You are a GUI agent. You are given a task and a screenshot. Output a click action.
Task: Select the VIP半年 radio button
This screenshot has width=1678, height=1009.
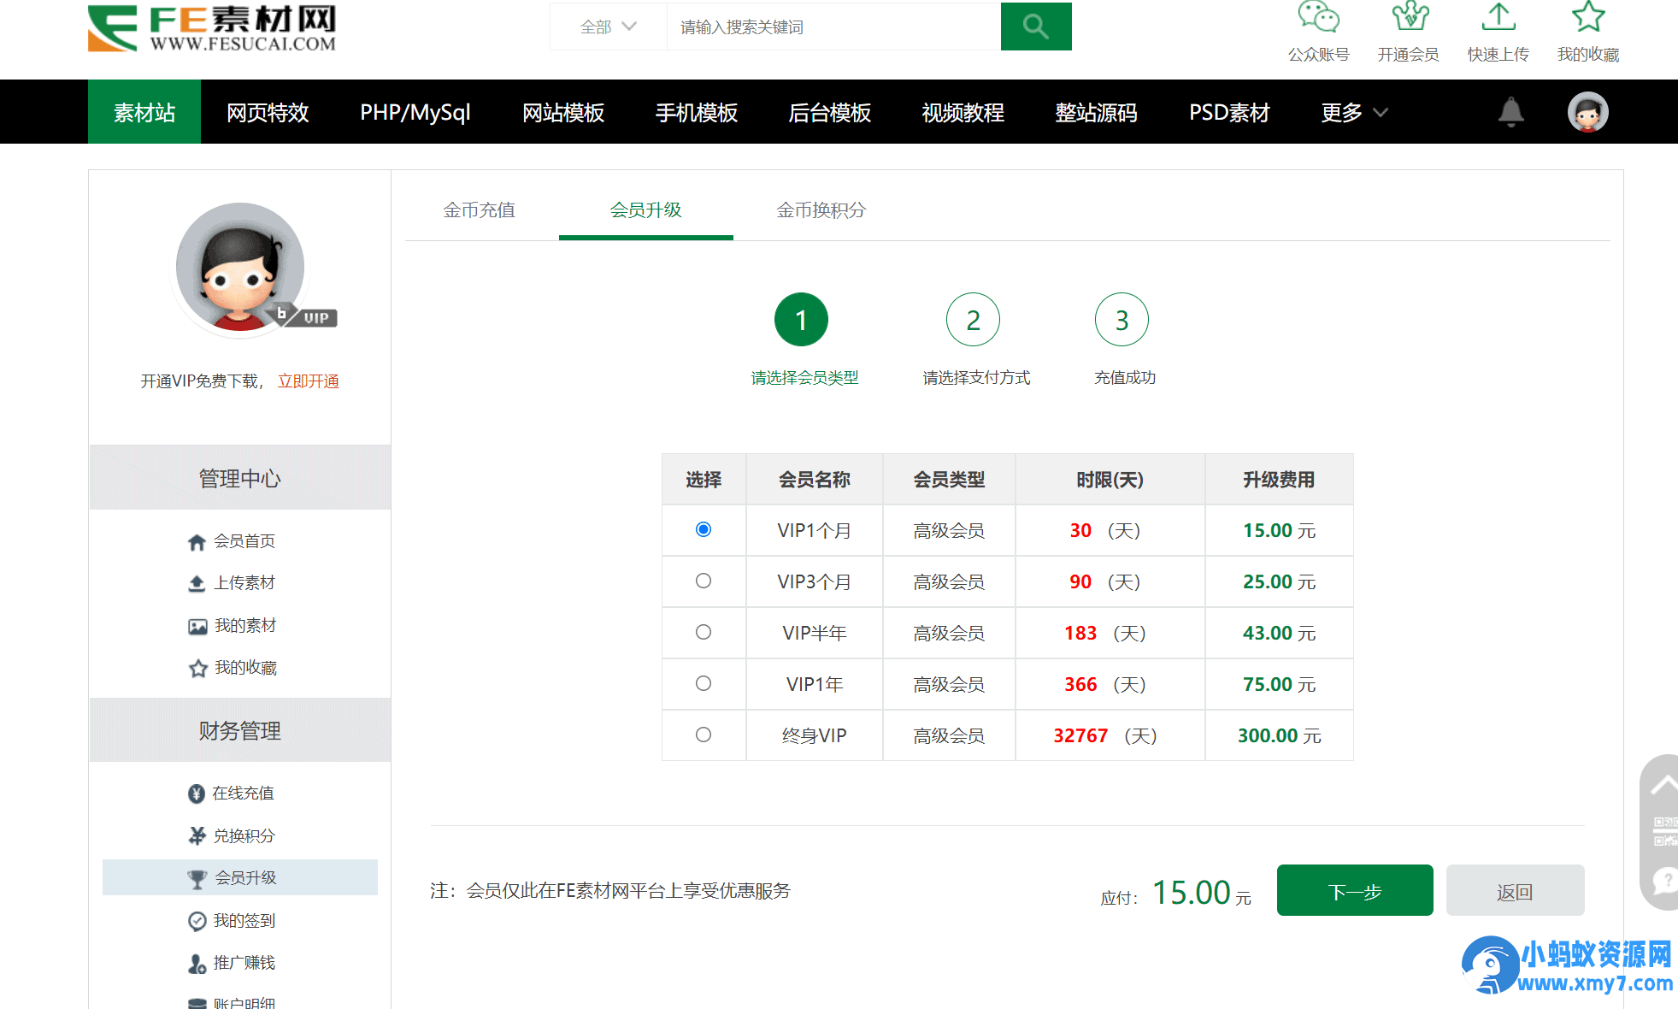(x=703, y=632)
